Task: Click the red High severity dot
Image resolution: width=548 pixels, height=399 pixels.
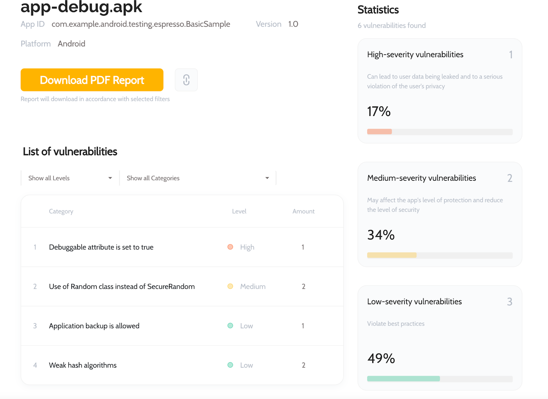Action: pos(230,247)
